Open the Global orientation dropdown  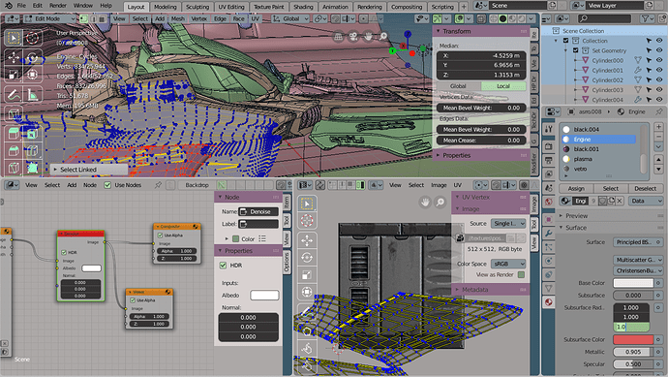[291, 18]
